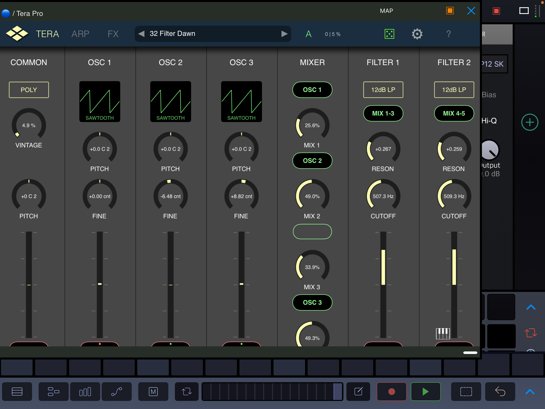Open the help question mark

click(448, 34)
